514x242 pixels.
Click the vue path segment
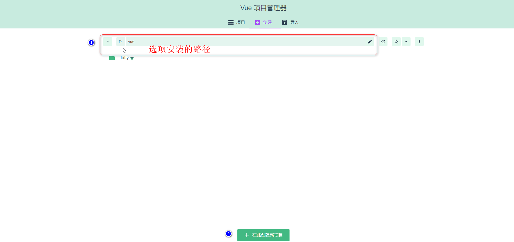131,42
